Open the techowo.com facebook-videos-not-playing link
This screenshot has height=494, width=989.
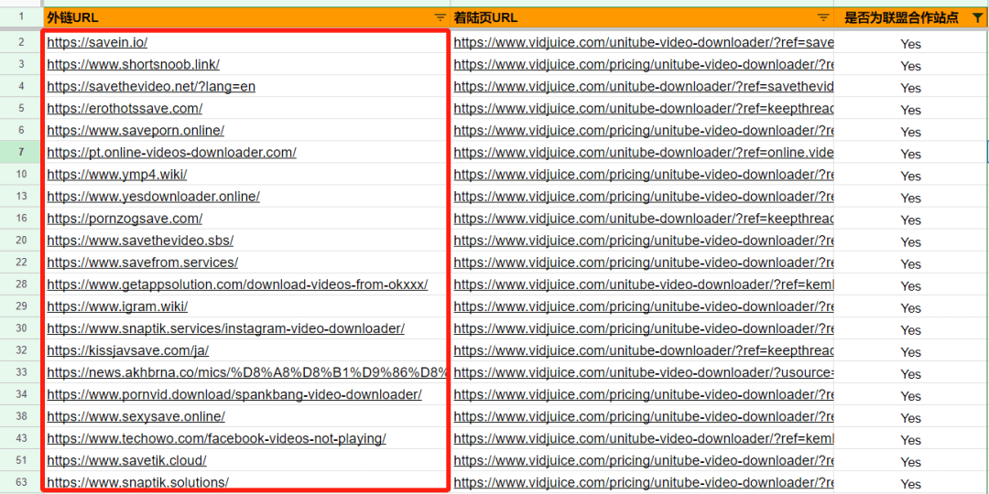click(216, 438)
